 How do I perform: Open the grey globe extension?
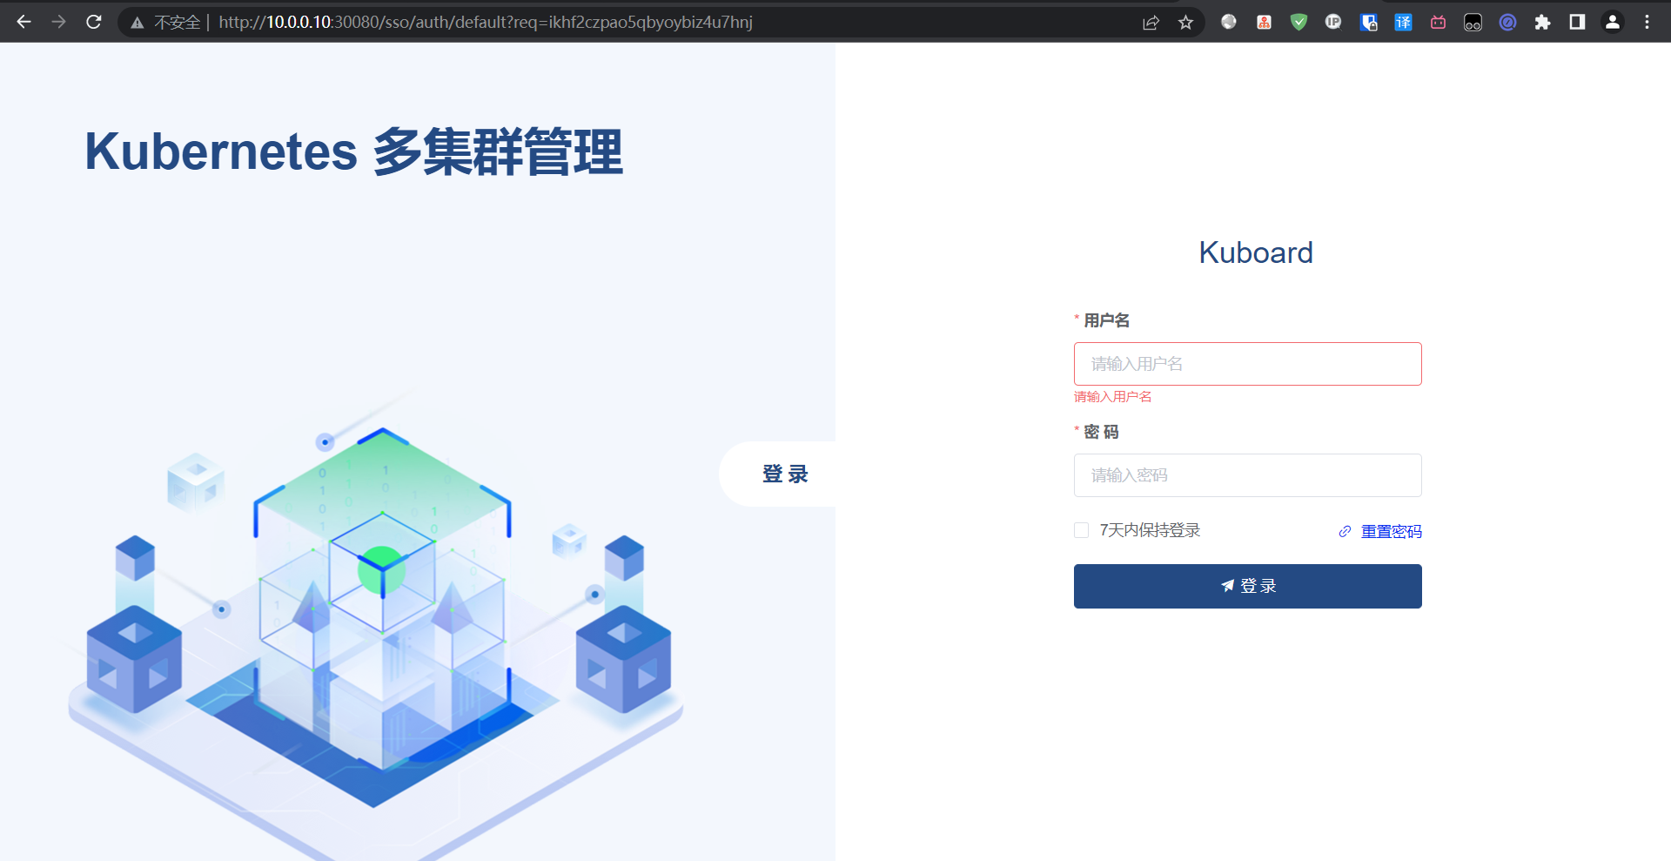[x=1229, y=22]
